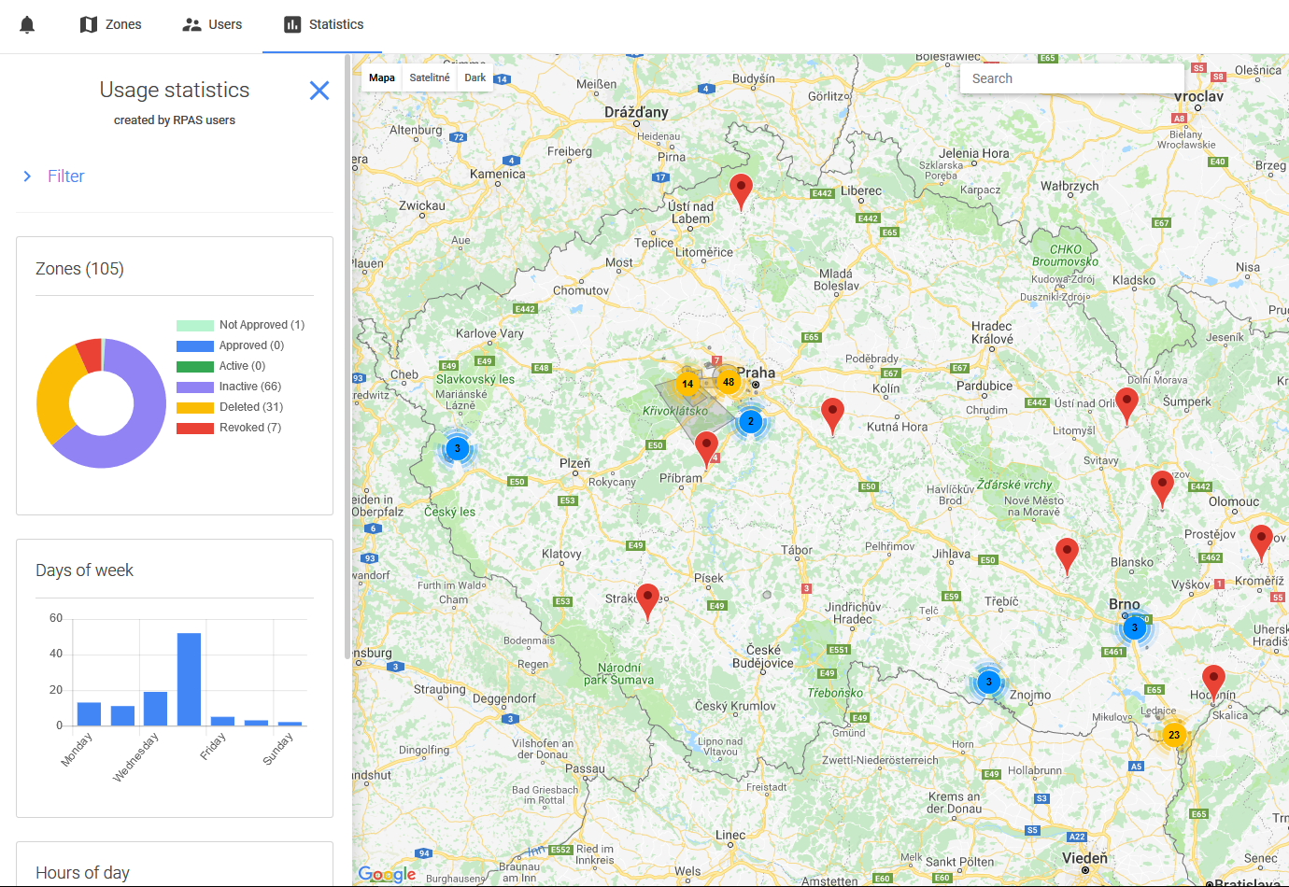Screen dimensions: 1289x887
Task: Close the Usage statistics panel
Action: (319, 91)
